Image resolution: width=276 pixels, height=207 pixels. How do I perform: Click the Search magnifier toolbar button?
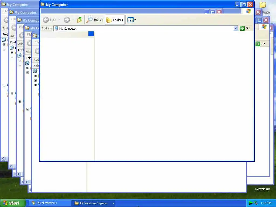pyautogui.click(x=95, y=20)
